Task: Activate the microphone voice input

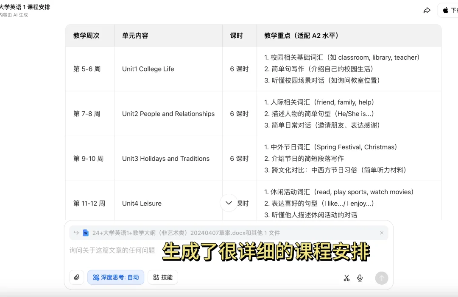Action: [x=360, y=278]
